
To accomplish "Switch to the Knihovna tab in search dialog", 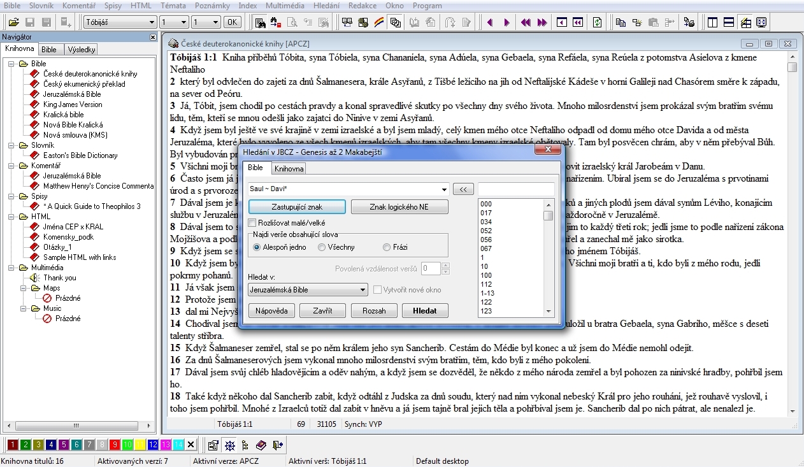I will [289, 169].
